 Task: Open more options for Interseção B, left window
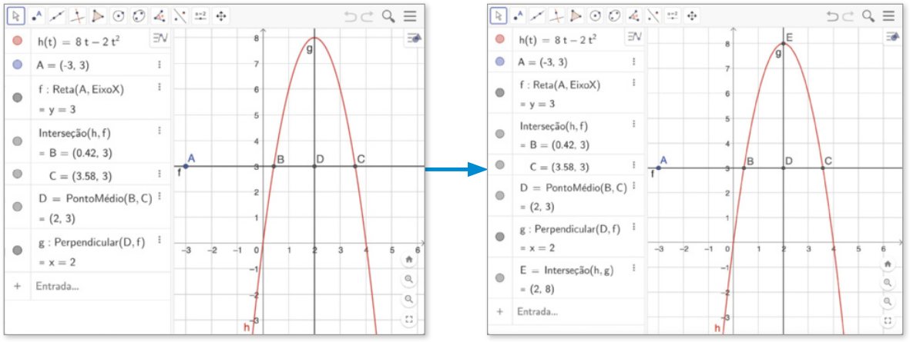(x=159, y=131)
